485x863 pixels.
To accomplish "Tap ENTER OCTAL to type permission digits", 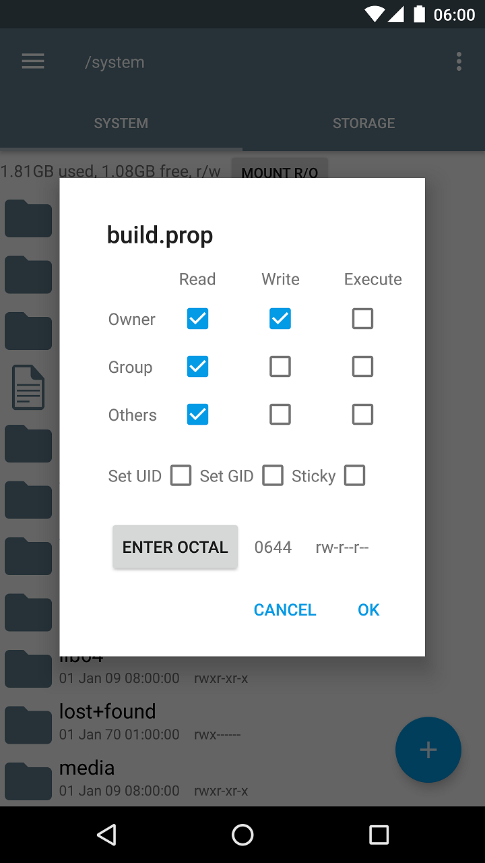I will point(175,547).
